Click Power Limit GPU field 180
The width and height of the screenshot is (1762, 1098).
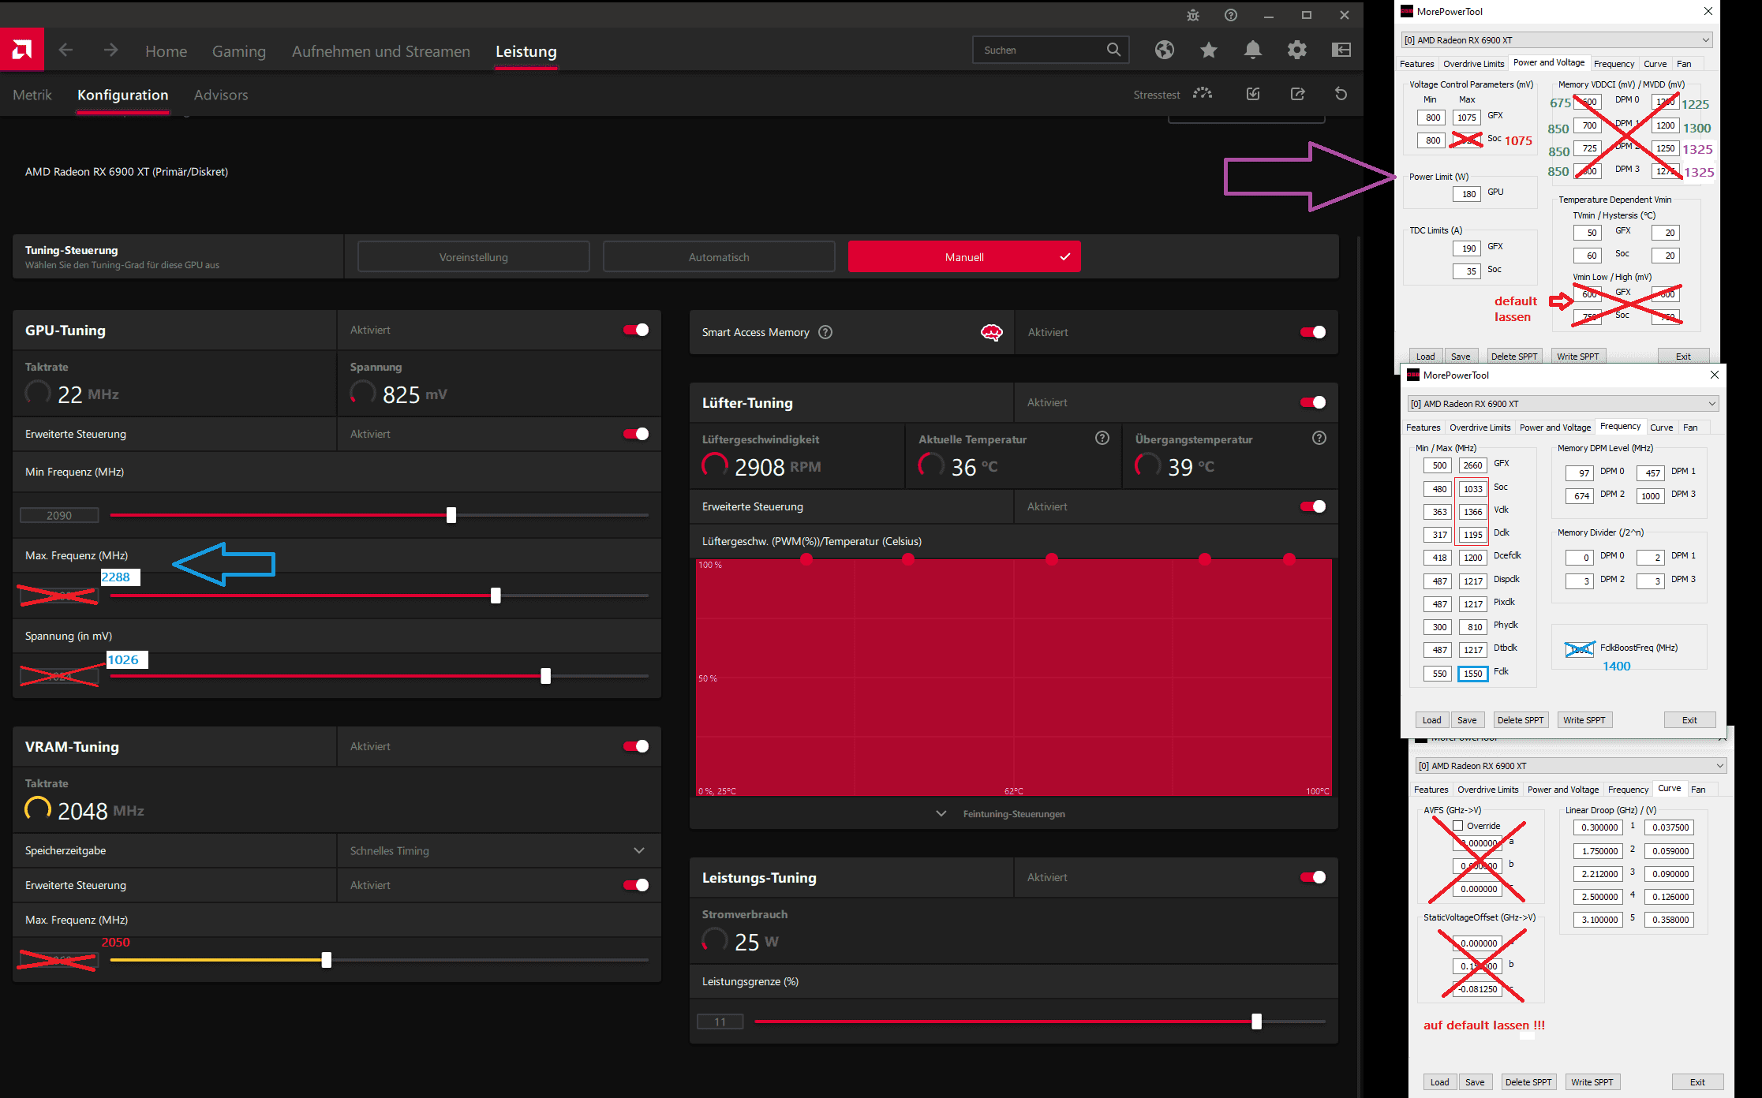pos(1467,193)
